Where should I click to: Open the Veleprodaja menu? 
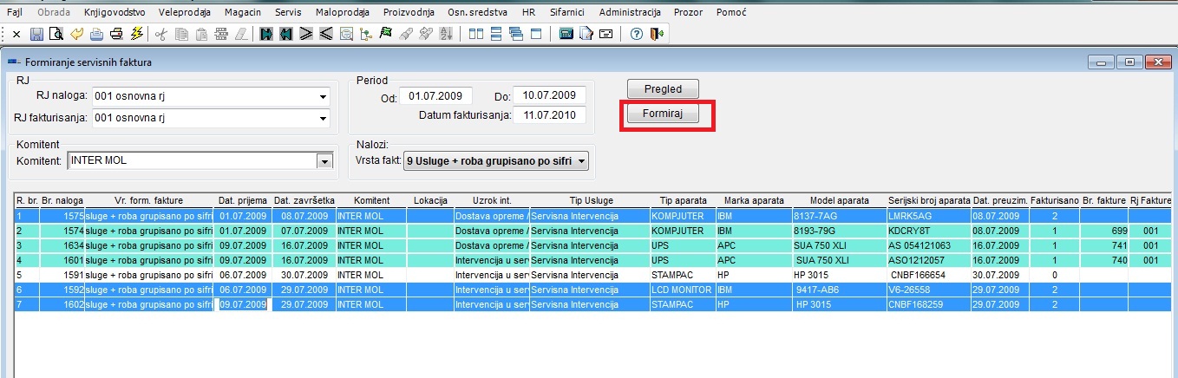[x=186, y=12]
